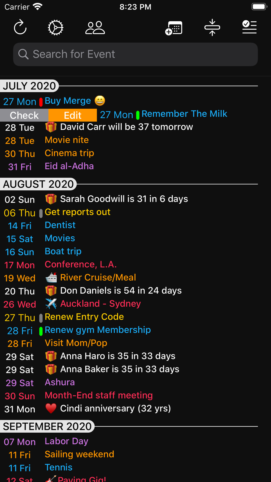Toggle gray marker beside Get reports out
This screenshot has width=271, height=482.
coord(41,213)
